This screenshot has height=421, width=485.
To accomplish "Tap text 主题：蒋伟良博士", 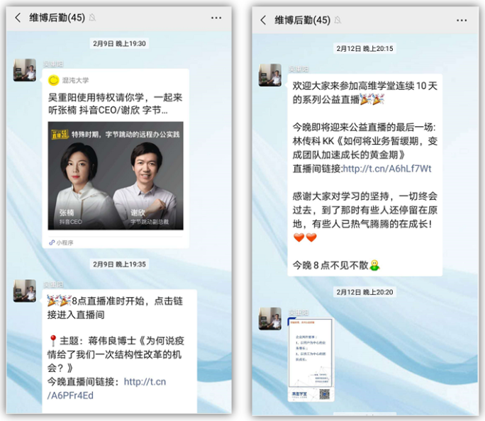I will tap(98, 341).
